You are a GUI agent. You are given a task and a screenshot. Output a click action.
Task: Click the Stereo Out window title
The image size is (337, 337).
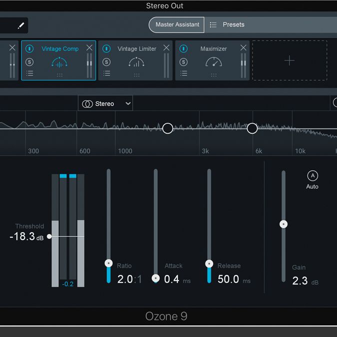(x=165, y=6)
